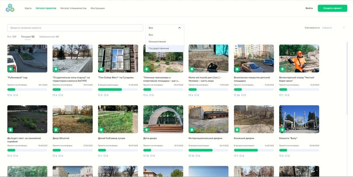Screen dimensions: 353x177
Task: Click heart icon under Дети двора
Action: pos(144,156)
